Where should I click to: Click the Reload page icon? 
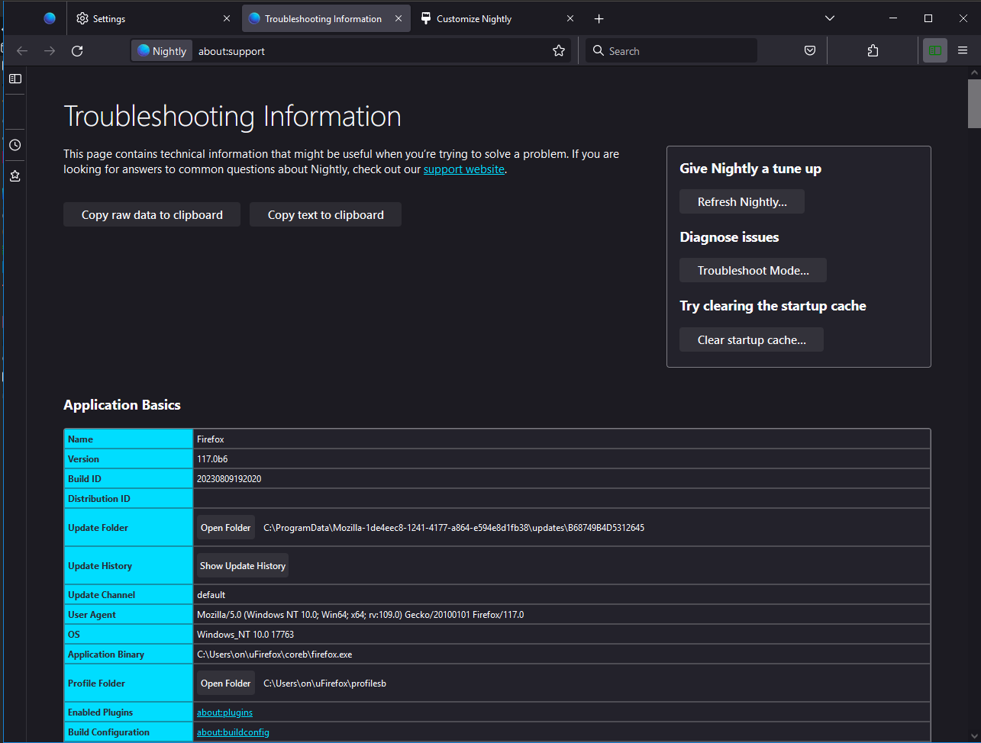77,51
